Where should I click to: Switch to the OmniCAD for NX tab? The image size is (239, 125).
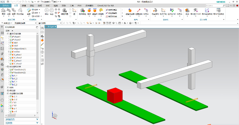tap(106, 6)
